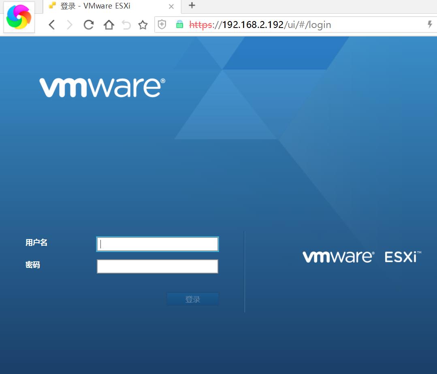The image size is (437, 374).
Task: Close the VMware ESXi browser tab
Action: [x=171, y=6]
